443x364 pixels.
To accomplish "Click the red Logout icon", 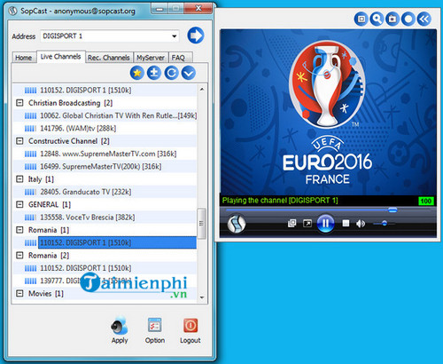I will 190,326.
